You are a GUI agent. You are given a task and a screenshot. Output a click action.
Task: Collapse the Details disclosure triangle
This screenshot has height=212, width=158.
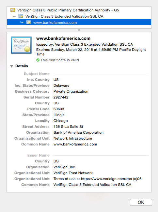pyautogui.click(x=12, y=66)
